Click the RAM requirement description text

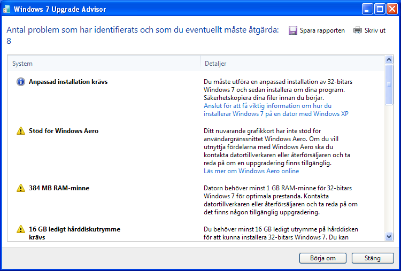point(281,200)
